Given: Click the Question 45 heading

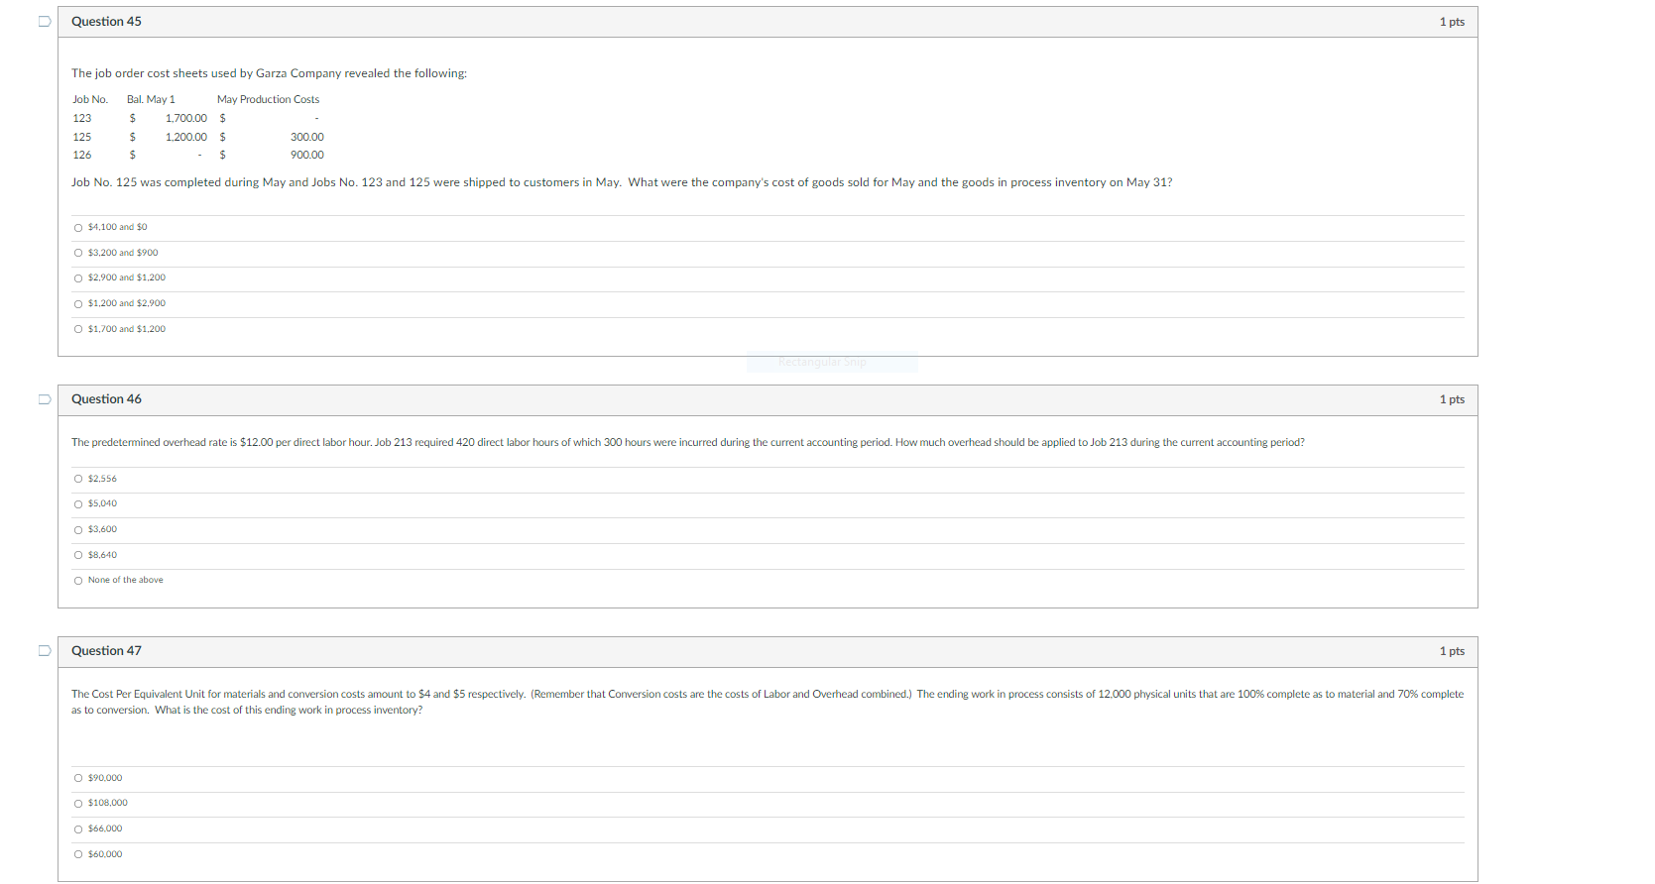Looking at the screenshot, I should click(106, 22).
